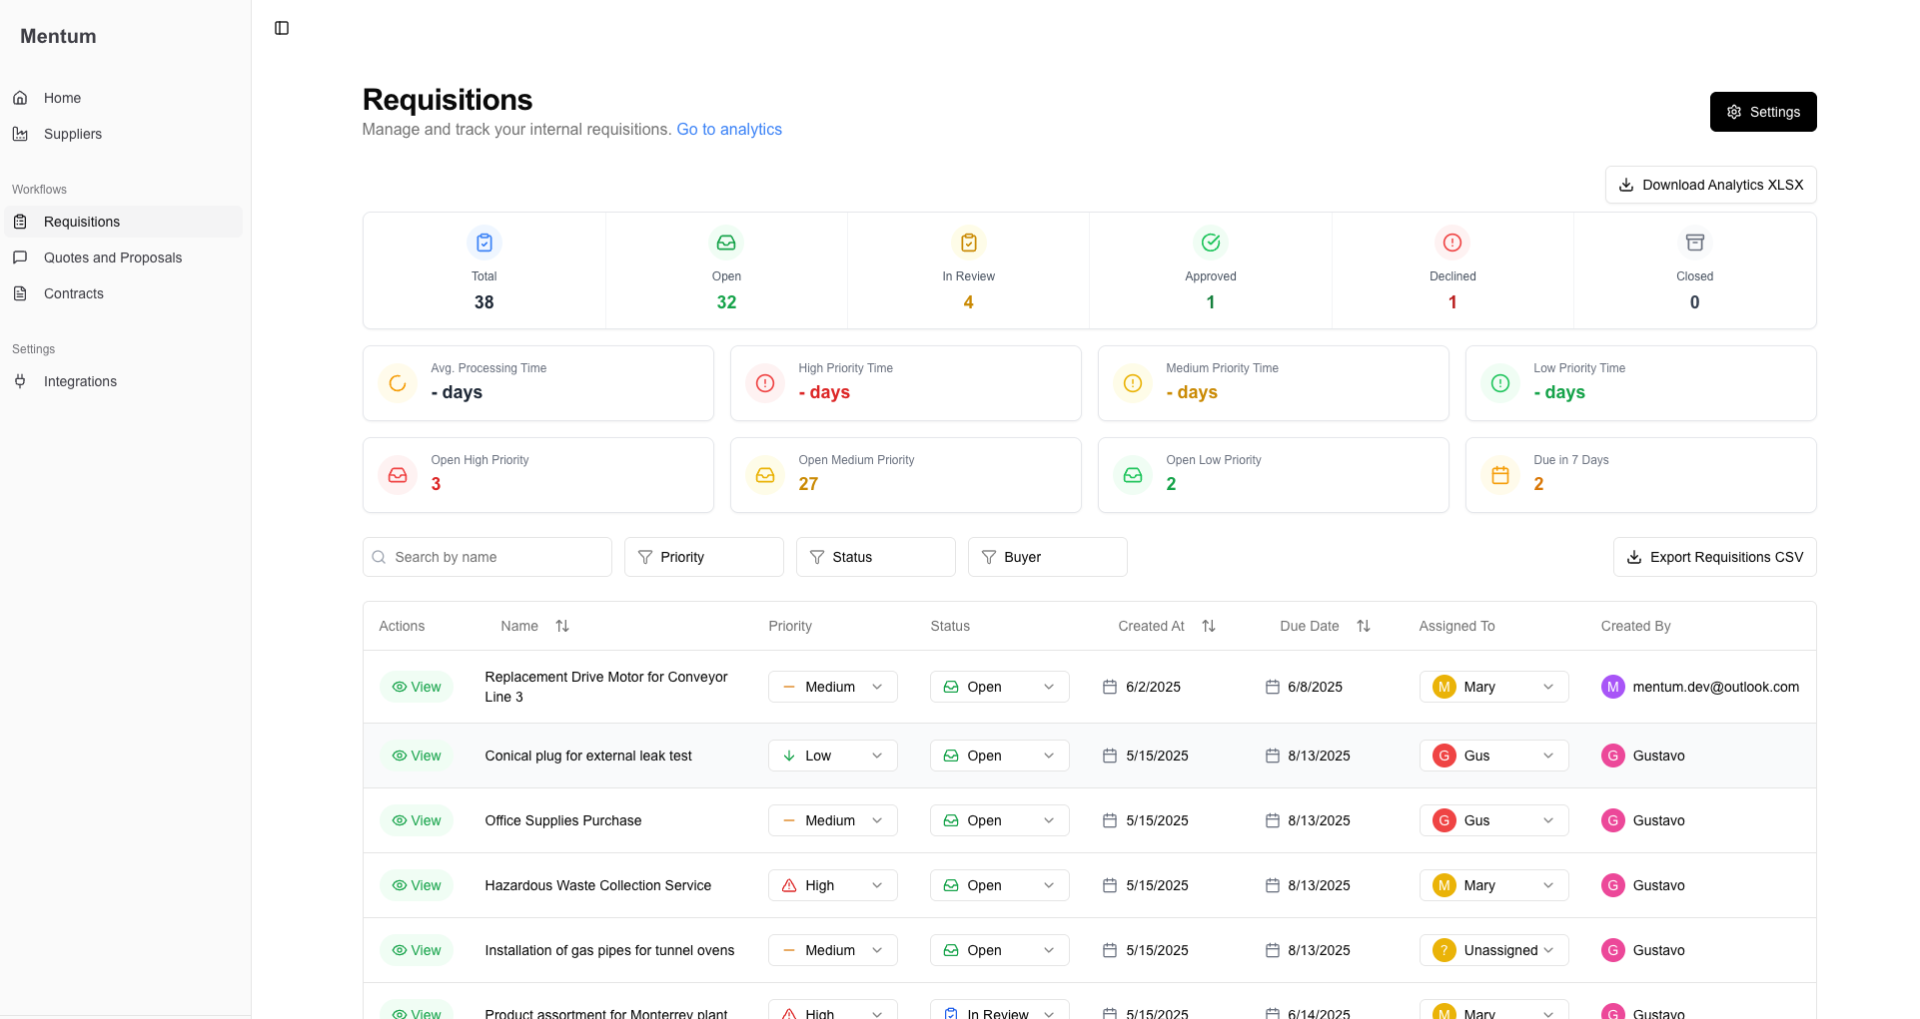
Task: Open priority dropdown for Hazardous Waste Collection
Action: 832,885
